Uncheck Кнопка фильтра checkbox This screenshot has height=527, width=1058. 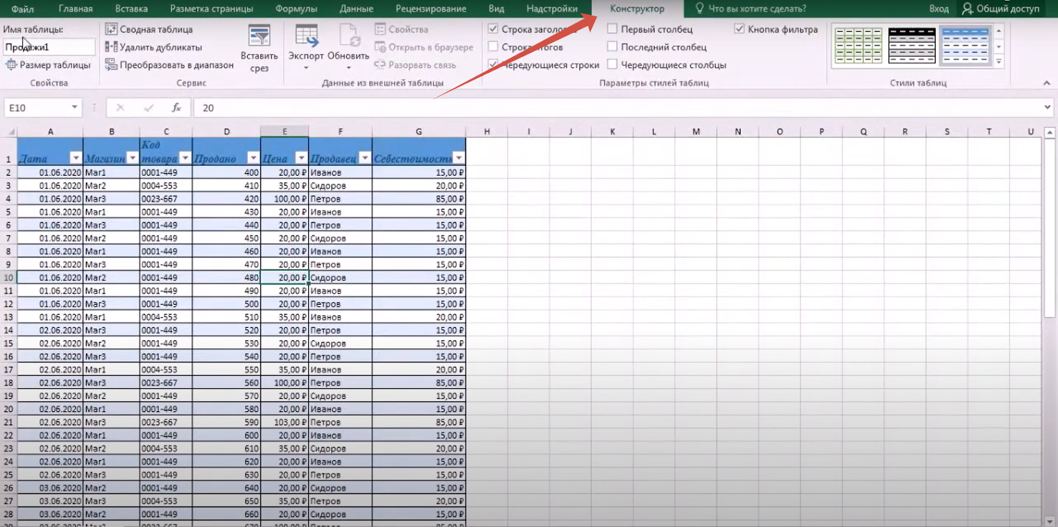click(x=739, y=29)
